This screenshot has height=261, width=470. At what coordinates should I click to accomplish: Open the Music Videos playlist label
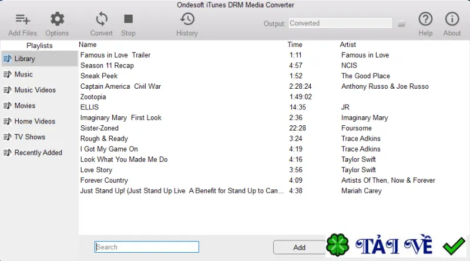35,90
